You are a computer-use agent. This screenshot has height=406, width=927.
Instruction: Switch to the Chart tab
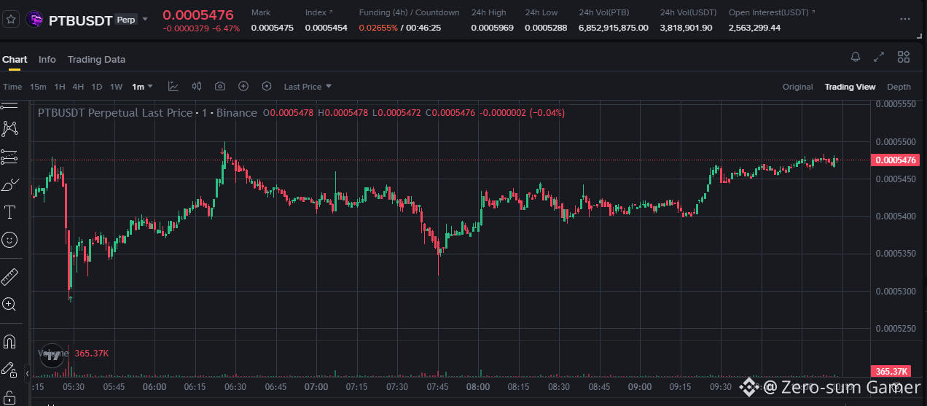(15, 60)
